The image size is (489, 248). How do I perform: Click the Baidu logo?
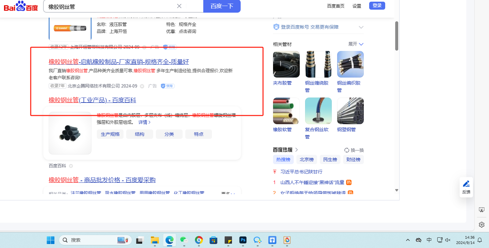[21, 6]
